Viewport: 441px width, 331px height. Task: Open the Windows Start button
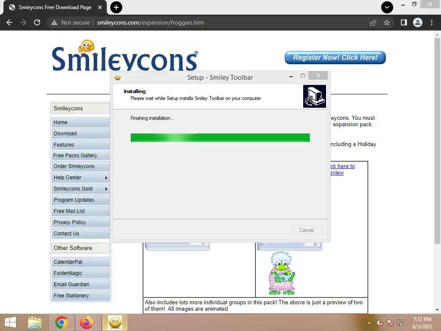(10, 322)
